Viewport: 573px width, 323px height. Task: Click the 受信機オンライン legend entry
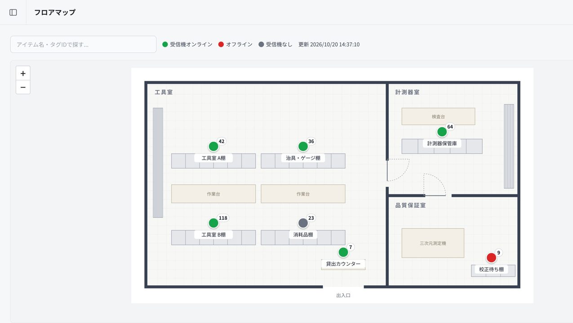[x=187, y=44]
